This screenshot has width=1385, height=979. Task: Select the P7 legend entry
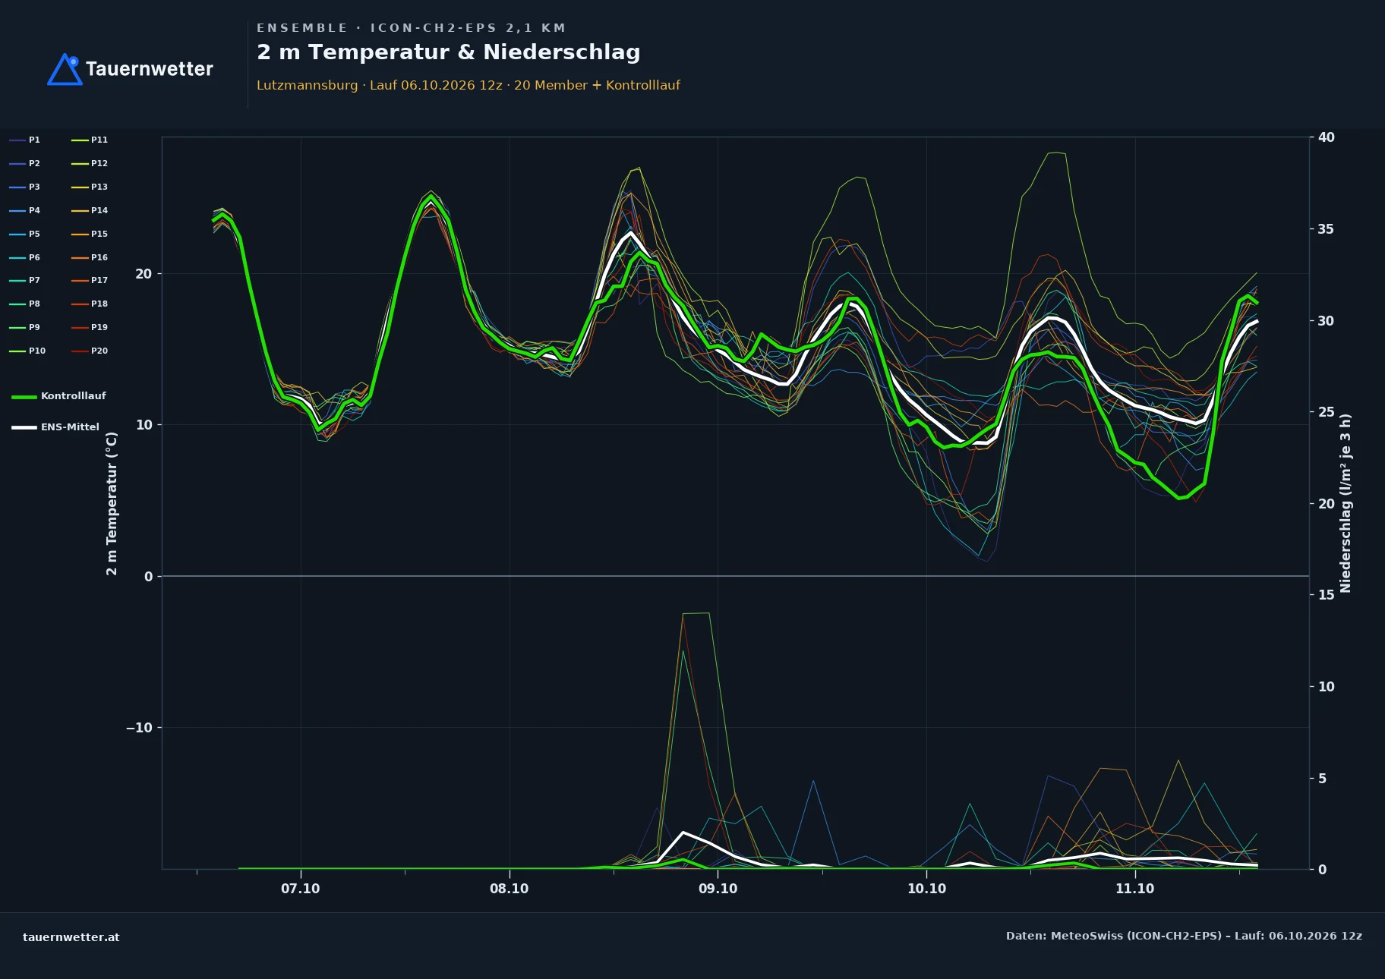tap(25, 280)
